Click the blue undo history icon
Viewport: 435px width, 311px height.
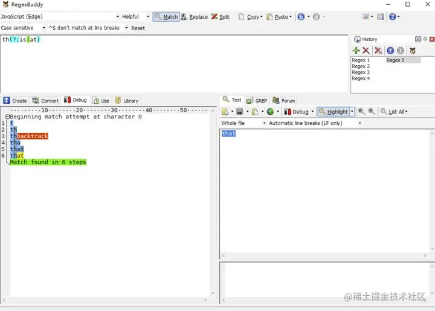point(301,17)
